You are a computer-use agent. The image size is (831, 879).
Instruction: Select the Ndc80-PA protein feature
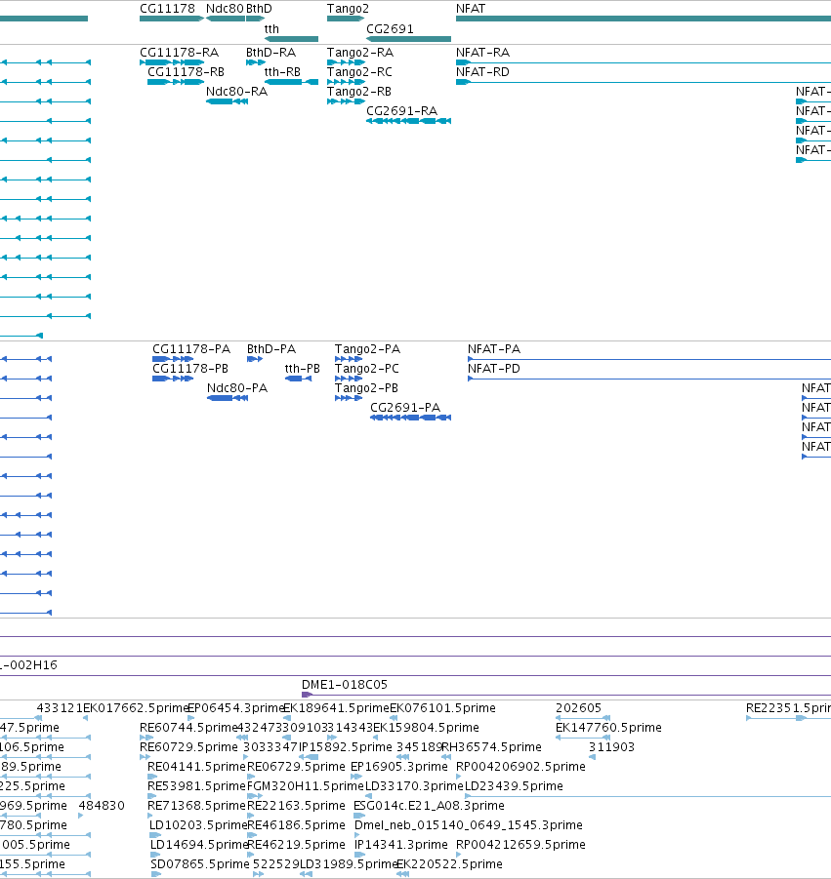tap(228, 398)
